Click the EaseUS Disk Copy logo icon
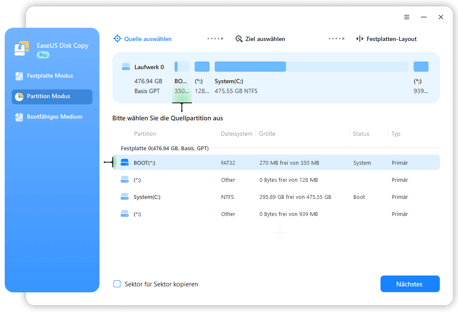458x312 pixels. (21, 48)
